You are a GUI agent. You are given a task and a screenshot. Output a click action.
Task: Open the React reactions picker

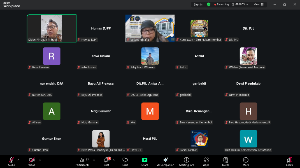[125, 161]
